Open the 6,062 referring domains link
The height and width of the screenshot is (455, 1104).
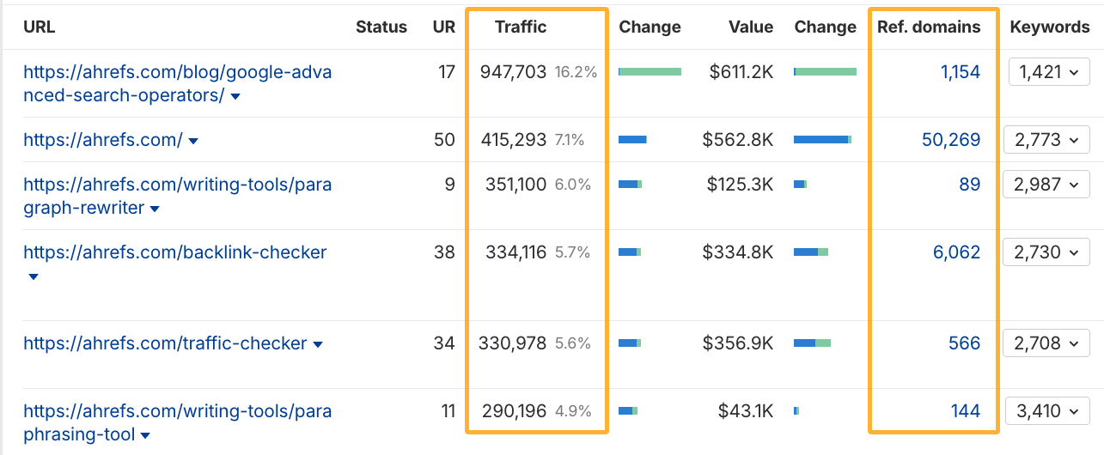tap(956, 252)
